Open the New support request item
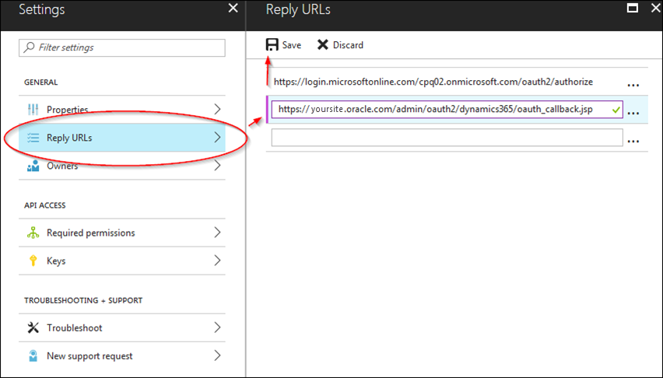The width and height of the screenshot is (663, 378). (x=121, y=355)
